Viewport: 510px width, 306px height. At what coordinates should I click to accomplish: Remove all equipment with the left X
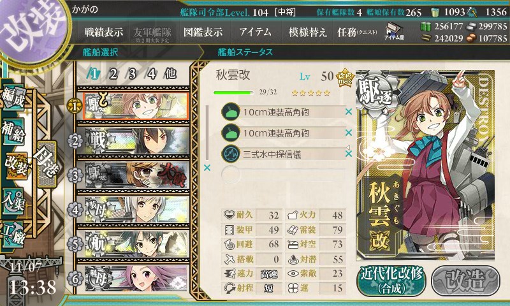pyautogui.click(x=207, y=168)
